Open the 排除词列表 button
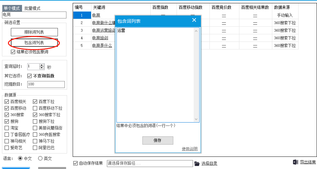 click(34, 32)
